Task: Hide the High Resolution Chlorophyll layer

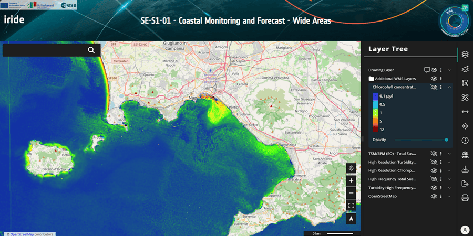Action: click(434, 170)
